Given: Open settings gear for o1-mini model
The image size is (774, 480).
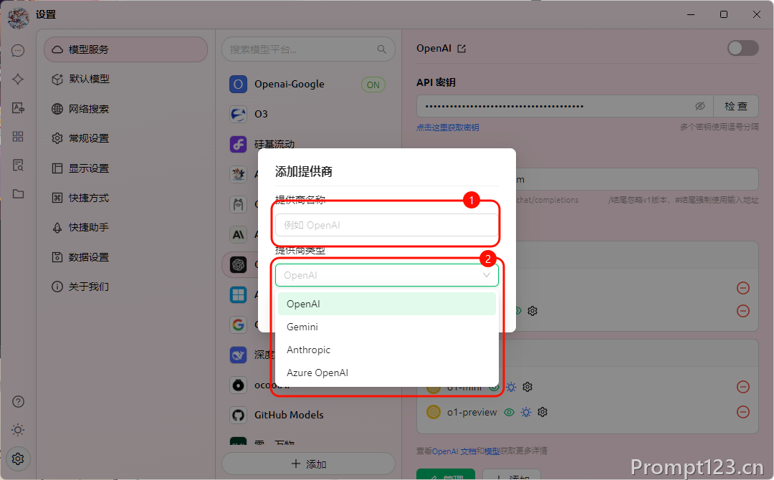Looking at the screenshot, I should [527, 387].
